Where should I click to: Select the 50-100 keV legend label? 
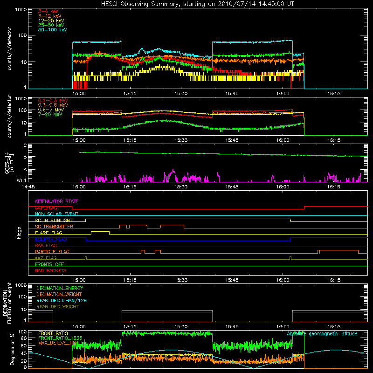click(x=52, y=30)
